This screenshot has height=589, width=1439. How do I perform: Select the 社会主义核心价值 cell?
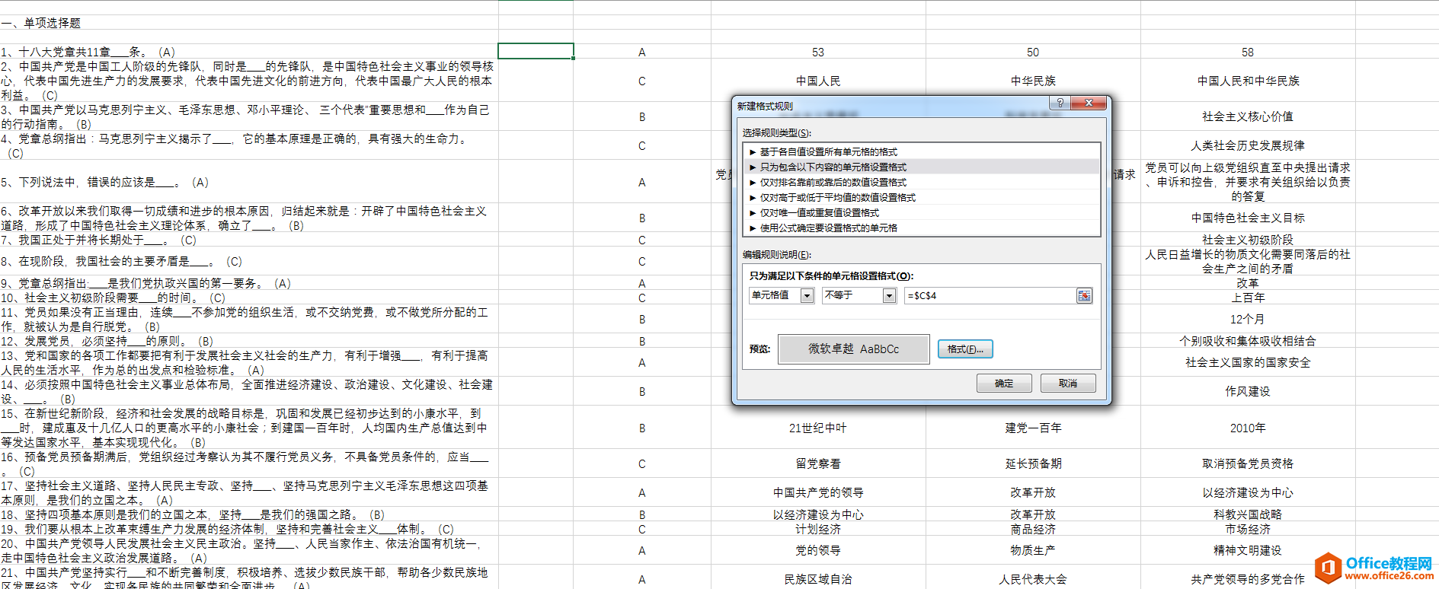(1248, 116)
